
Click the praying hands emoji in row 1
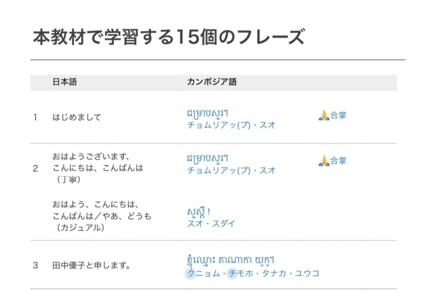[324, 115]
